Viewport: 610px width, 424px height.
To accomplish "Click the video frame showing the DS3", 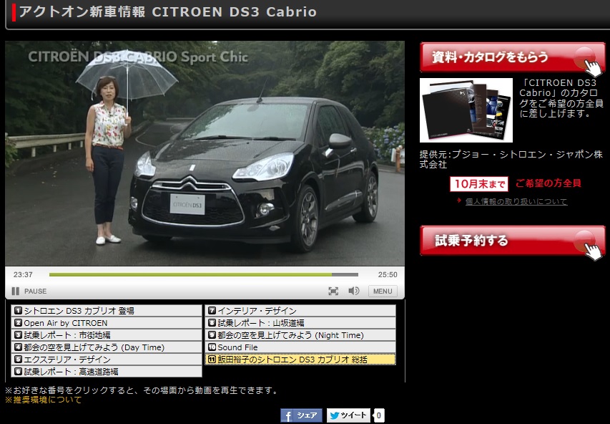I will (205, 153).
